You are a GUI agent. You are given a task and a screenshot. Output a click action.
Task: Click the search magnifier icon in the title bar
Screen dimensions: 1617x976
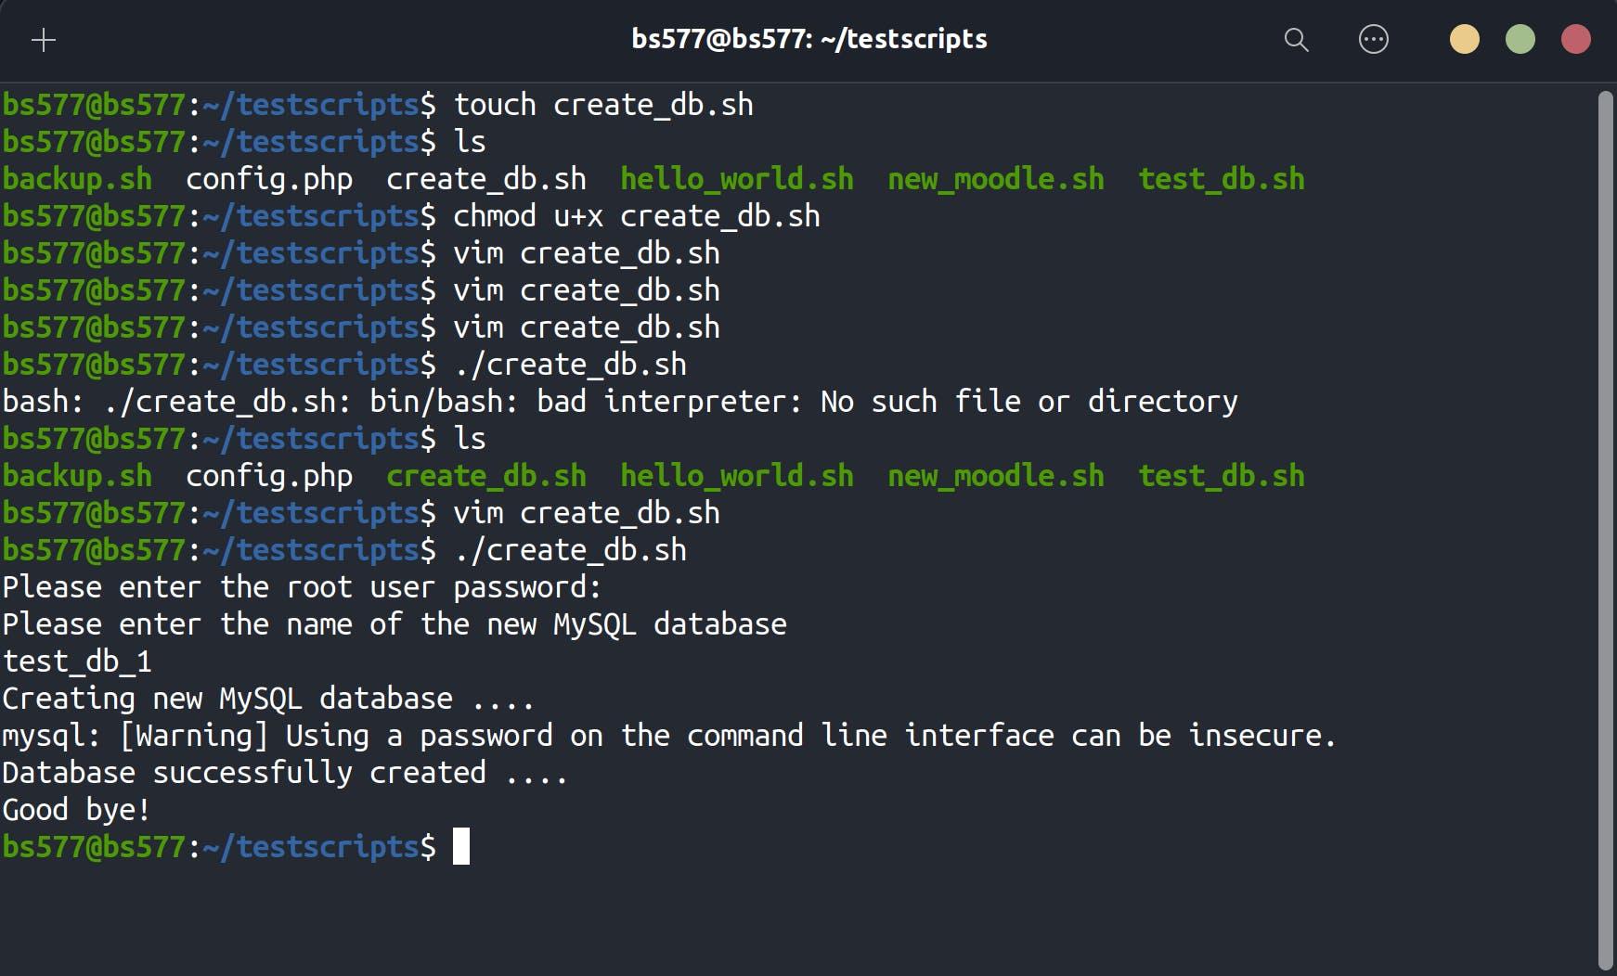tap(1296, 40)
